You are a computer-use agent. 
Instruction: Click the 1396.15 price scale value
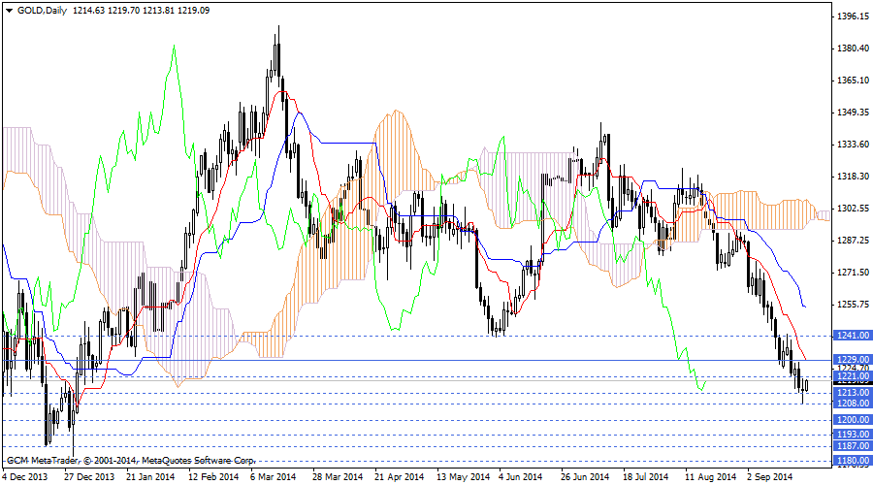(853, 16)
